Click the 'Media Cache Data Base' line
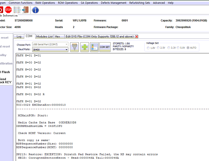The height and width of the screenshot is (161, 209). coord(47,123)
